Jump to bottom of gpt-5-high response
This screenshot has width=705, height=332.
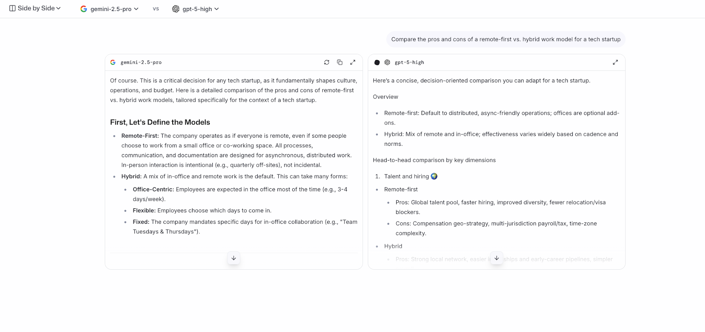click(x=496, y=258)
